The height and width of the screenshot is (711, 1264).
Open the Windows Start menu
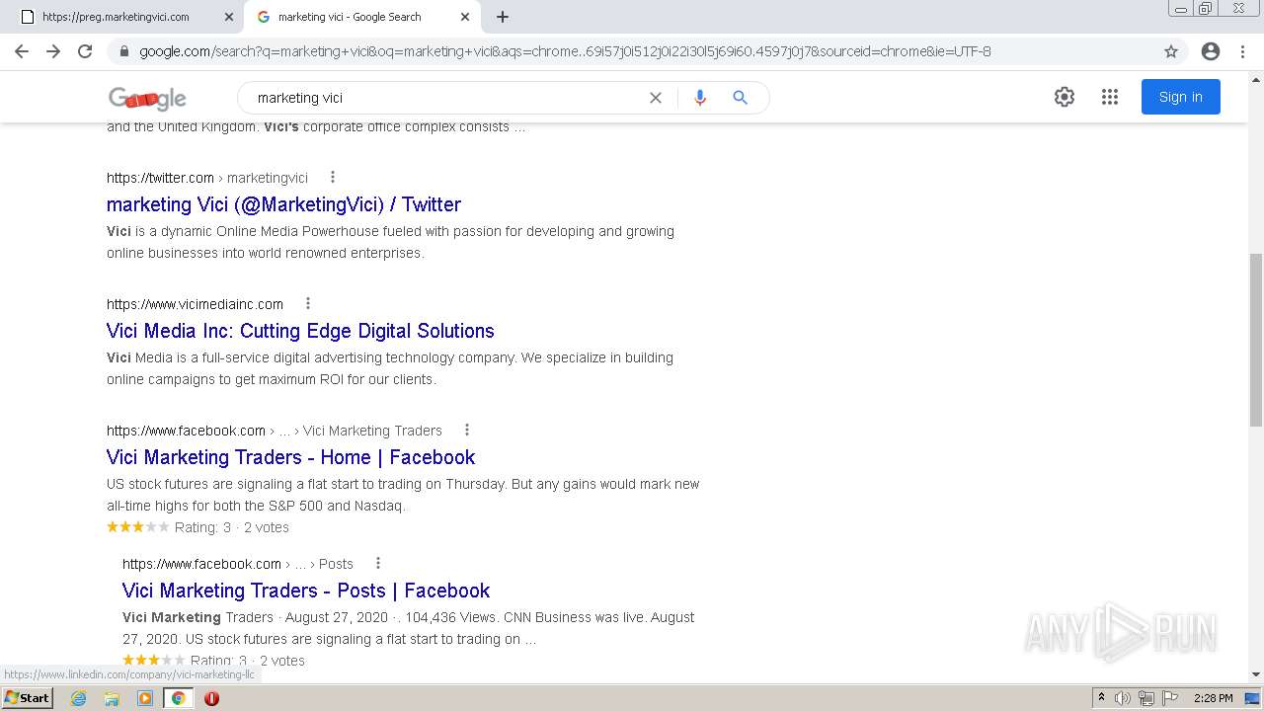point(27,697)
